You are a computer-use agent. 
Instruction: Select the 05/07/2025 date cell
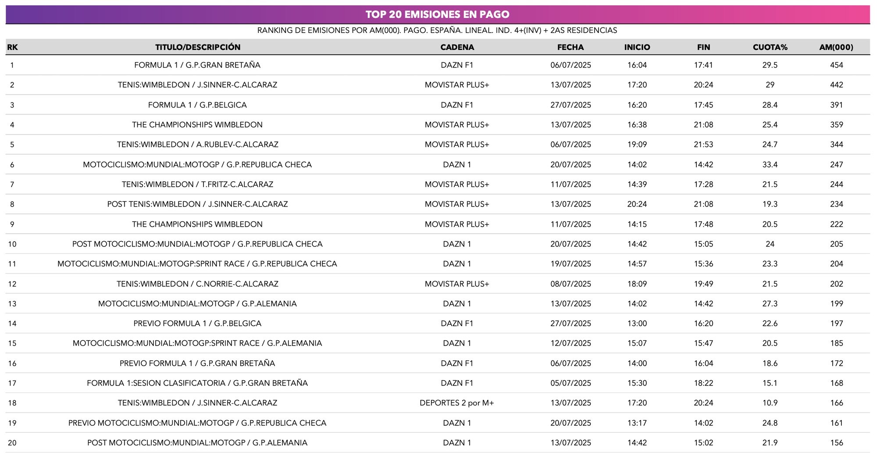pyautogui.click(x=570, y=383)
